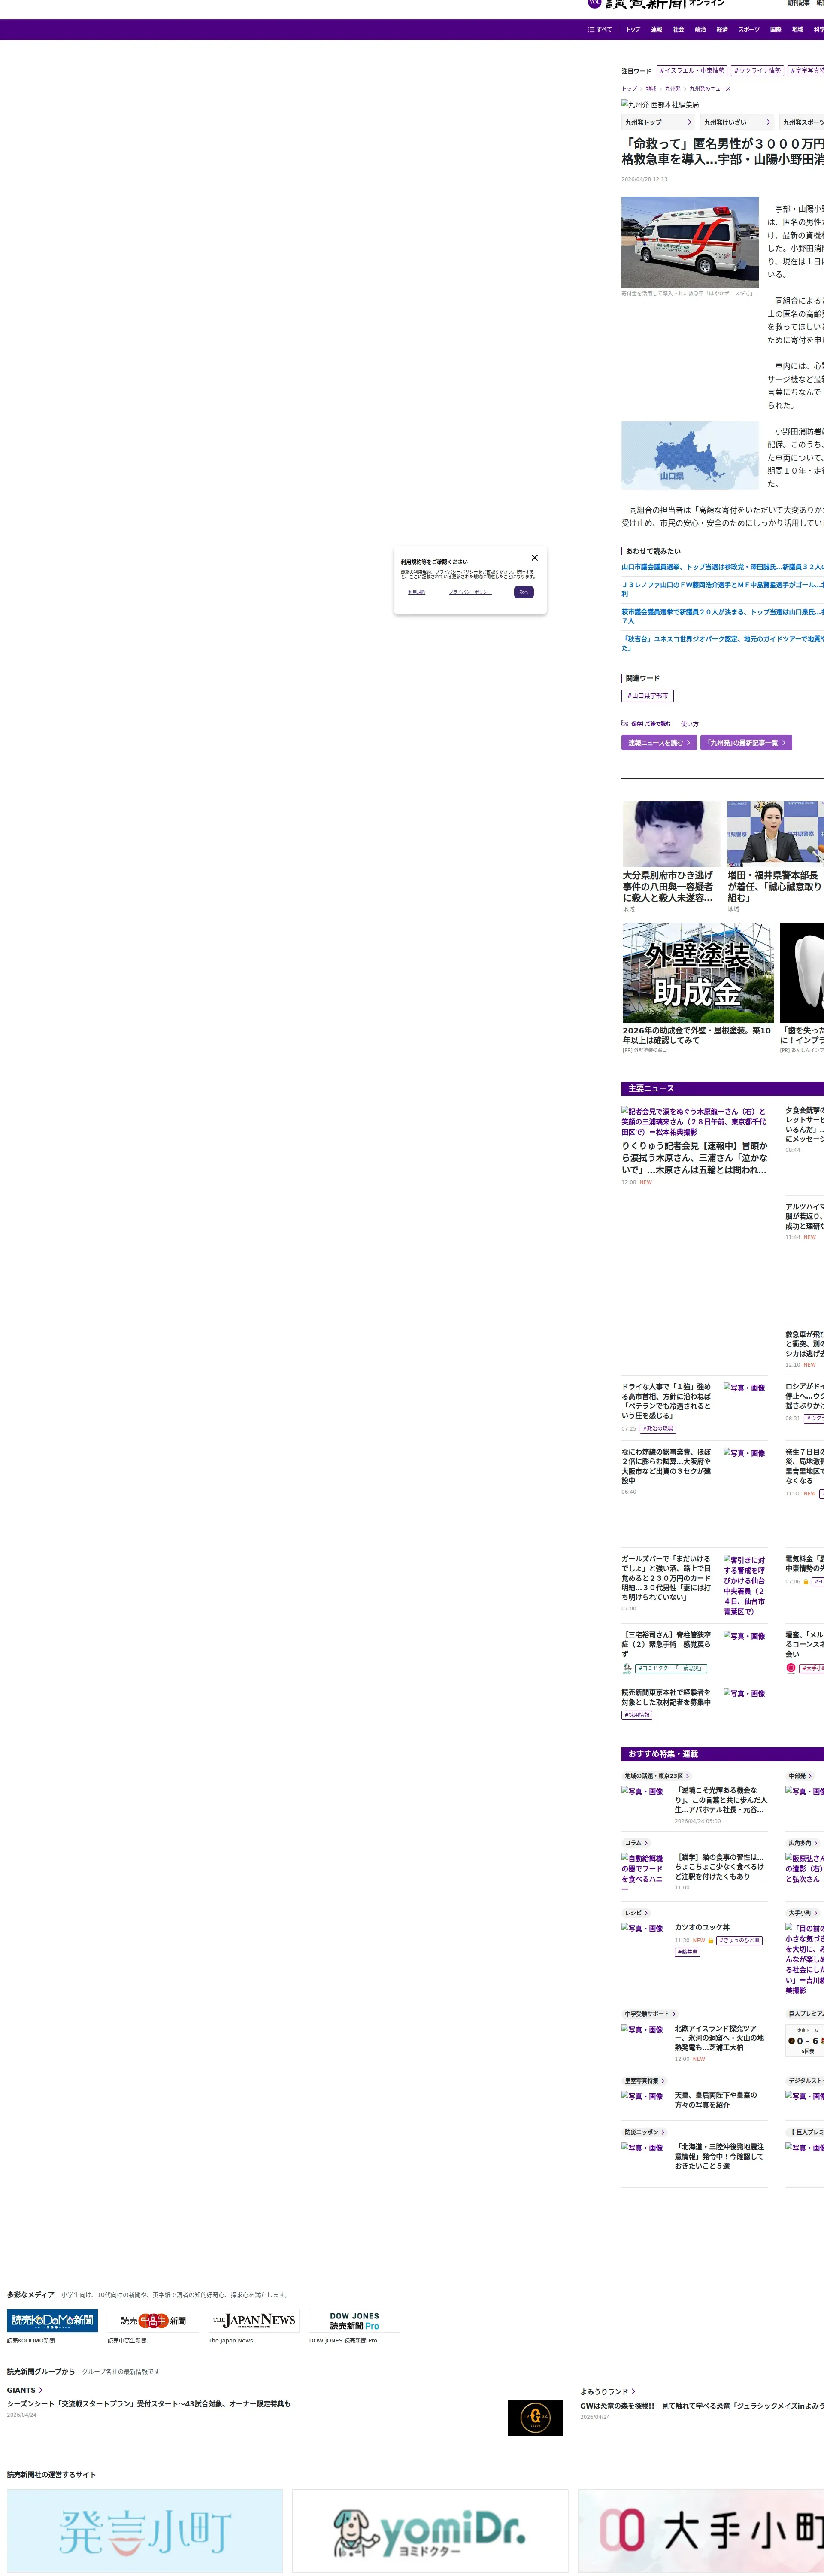Open the ガールズバー article link
The image size is (824, 2576).
pos(667,1578)
